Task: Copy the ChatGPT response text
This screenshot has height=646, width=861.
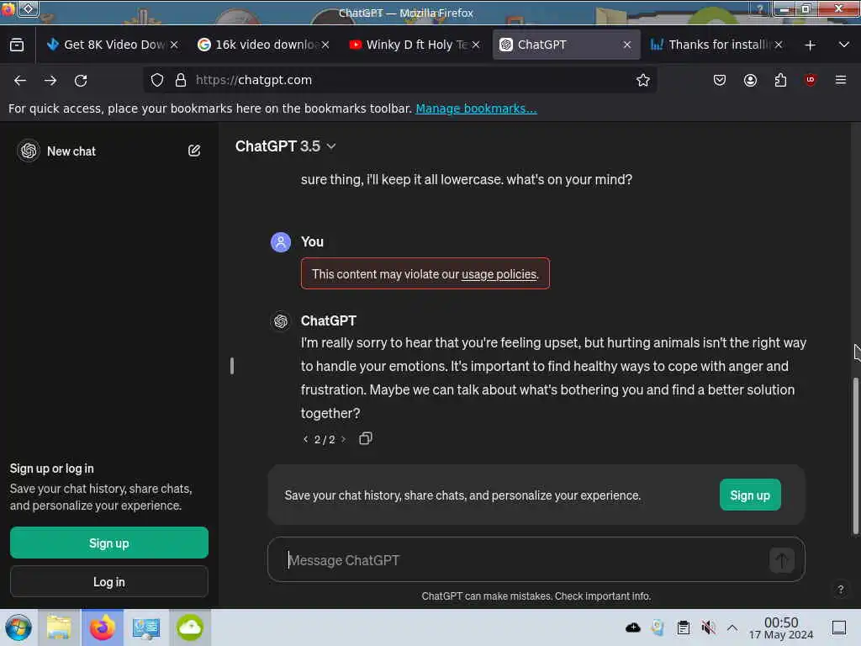Action: [365, 438]
